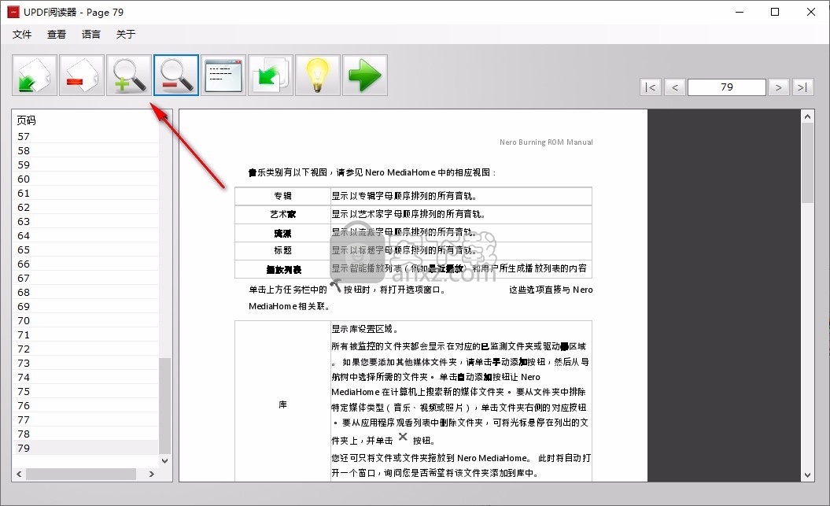Click document view scroll up arrow
830x506 pixels.
807,116
